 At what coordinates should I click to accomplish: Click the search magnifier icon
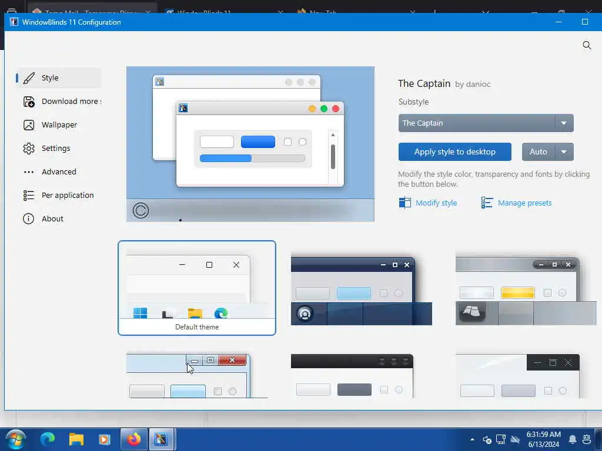click(587, 45)
